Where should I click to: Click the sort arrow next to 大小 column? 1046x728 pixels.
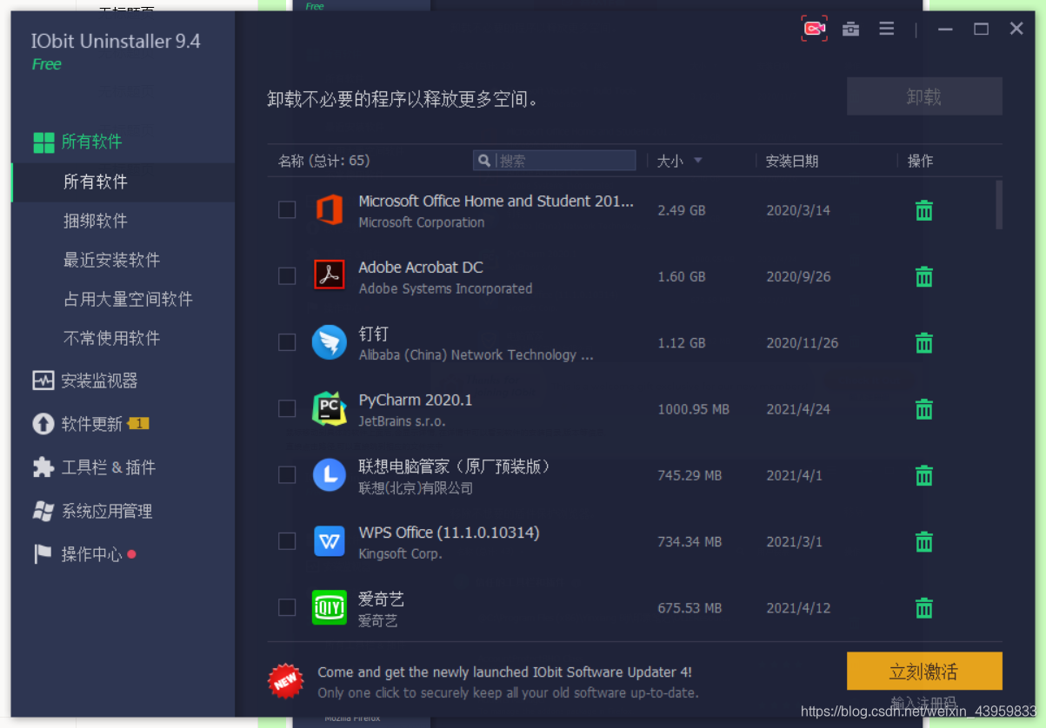[x=697, y=161]
